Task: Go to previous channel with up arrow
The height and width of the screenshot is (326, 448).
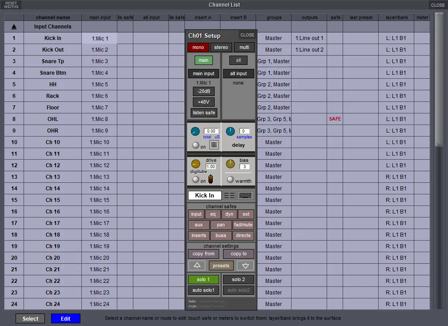Action: (197, 266)
